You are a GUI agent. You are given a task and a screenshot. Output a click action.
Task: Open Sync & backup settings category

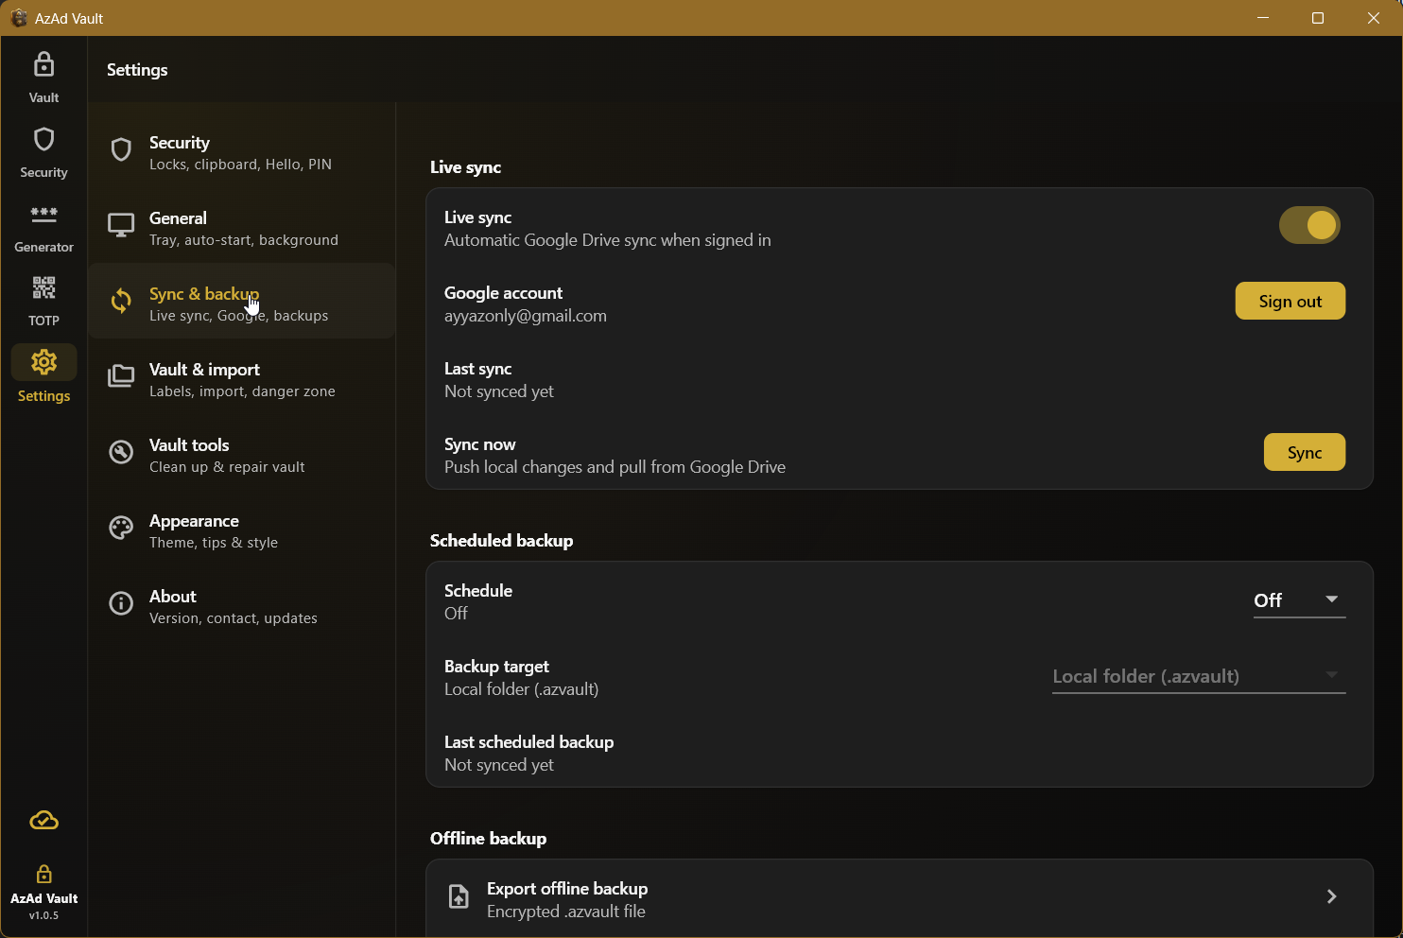click(241, 301)
